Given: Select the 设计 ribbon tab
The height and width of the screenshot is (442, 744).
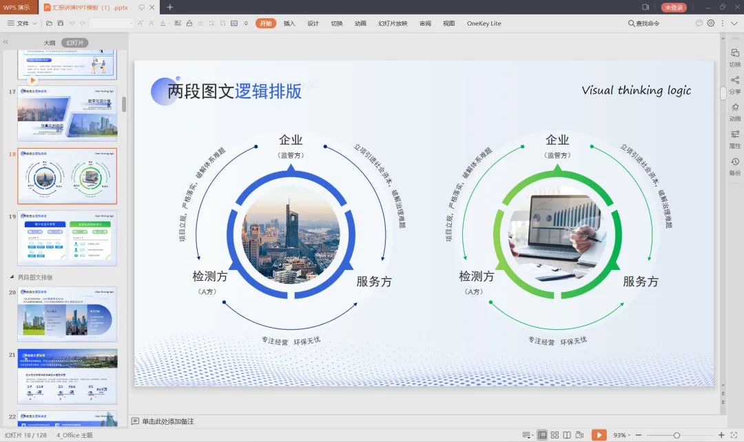Looking at the screenshot, I should [313, 23].
